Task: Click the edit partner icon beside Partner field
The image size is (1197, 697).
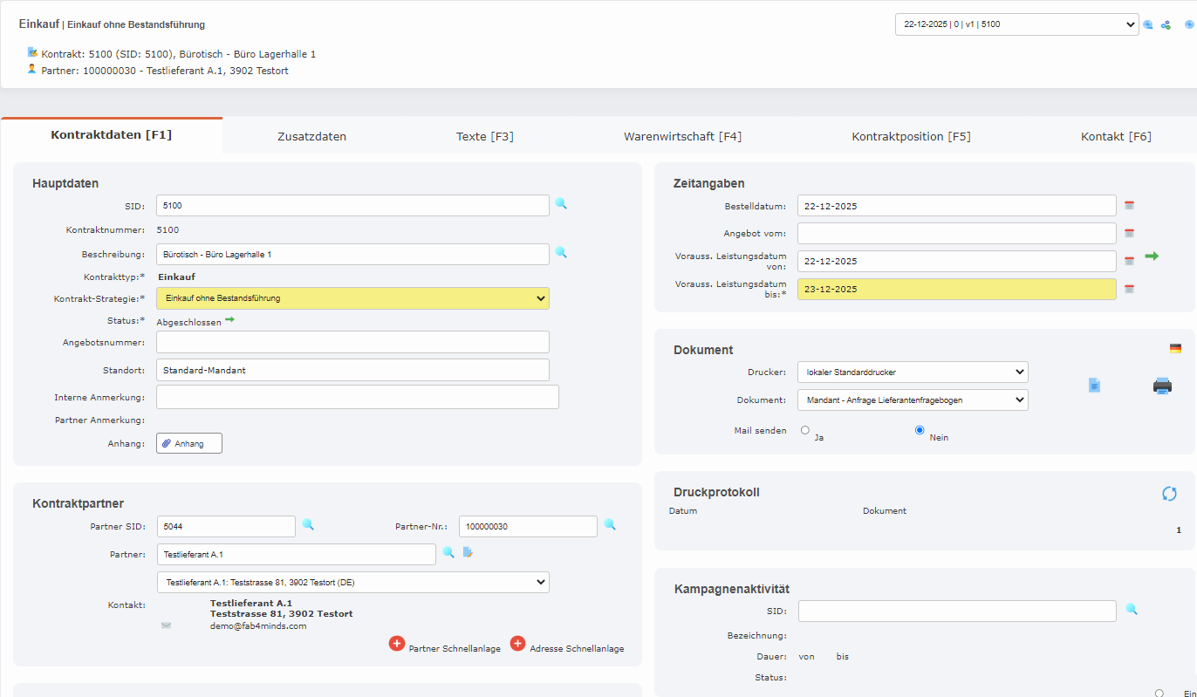Action: point(468,552)
